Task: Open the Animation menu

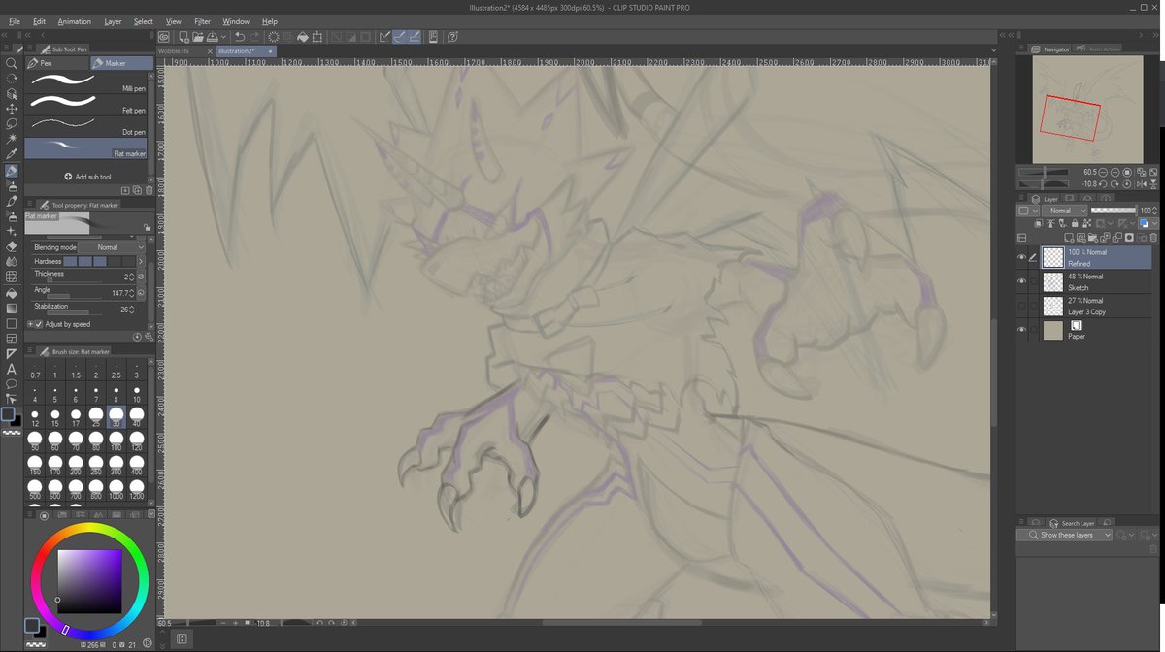Action: click(x=74, y=21)
